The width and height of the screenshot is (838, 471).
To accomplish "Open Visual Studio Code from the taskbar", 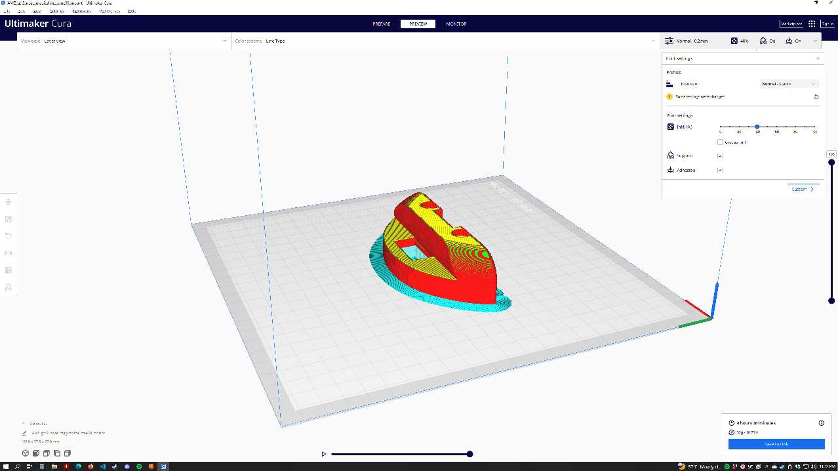I will pyautogui.click(x=103, y=466).
